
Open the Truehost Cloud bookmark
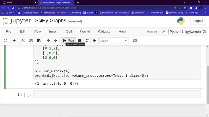155,13
